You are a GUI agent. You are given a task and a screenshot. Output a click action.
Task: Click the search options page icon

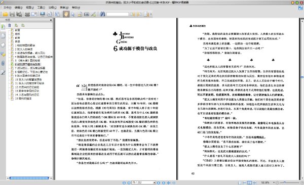point(146,14)
